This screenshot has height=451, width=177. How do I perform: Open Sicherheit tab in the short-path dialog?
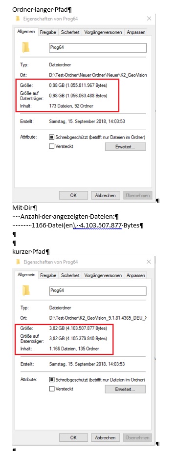point(70,276)
